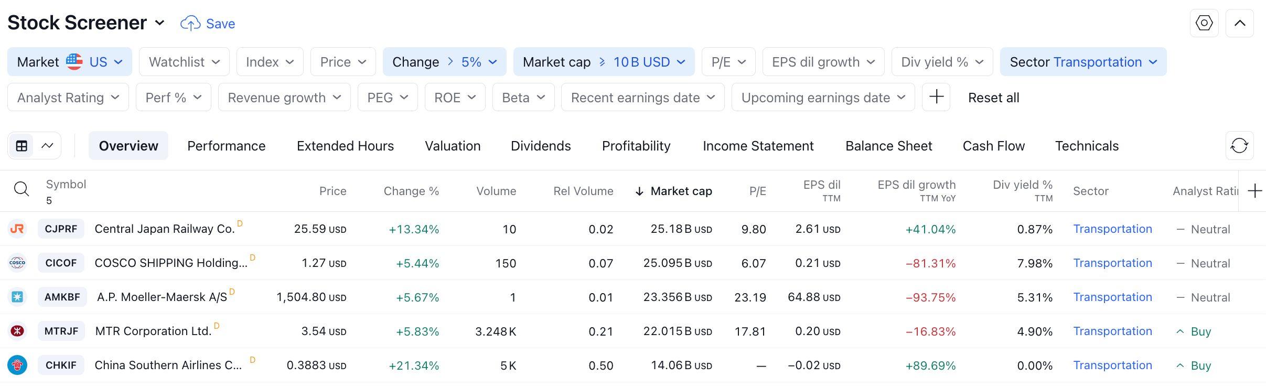Switch to the Valuation tab
Image resolution: width=1266 pixels, height=387 pixels.
(x=453, y=146)
